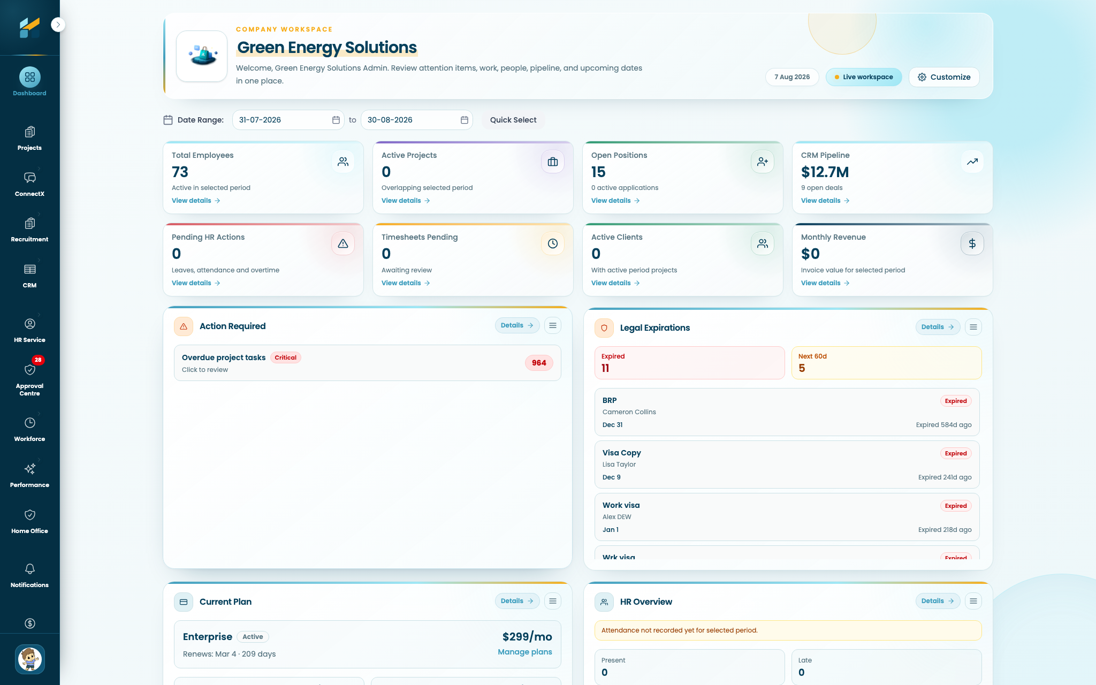Viewport: 1096px width, 685px height.
Task: Click the Current Plan card icon
Action: coord(184,602)
